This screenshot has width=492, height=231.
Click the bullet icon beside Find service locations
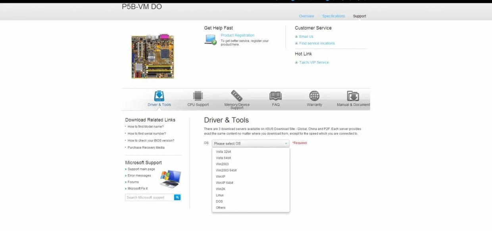point(296,43)
